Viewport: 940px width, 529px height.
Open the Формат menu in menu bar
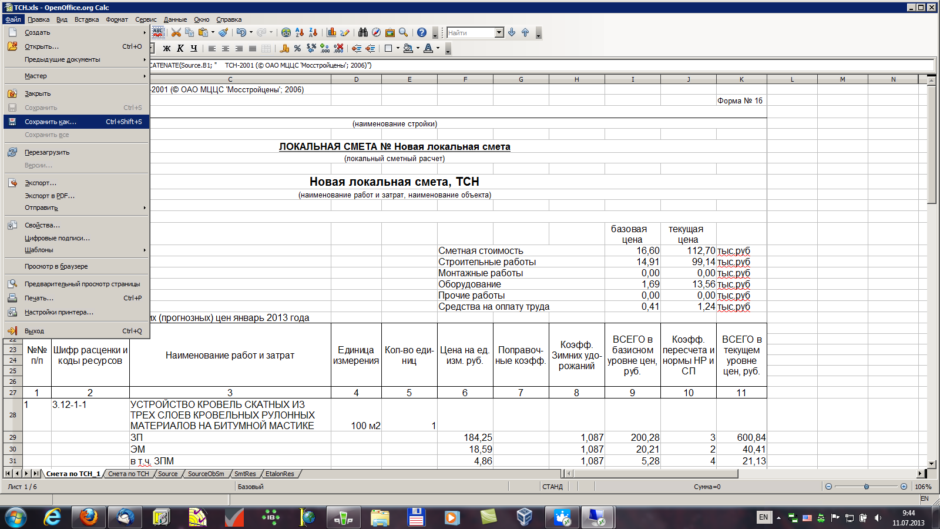(117, 19)
